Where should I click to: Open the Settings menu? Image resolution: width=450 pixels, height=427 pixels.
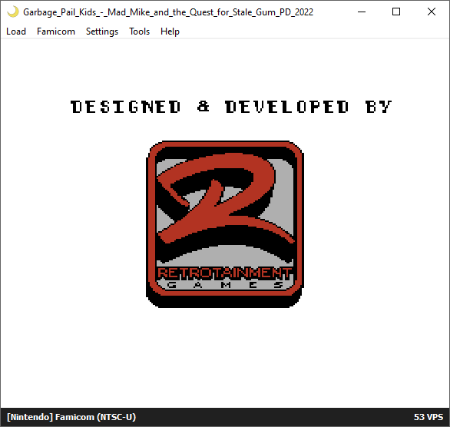point(102,31)
